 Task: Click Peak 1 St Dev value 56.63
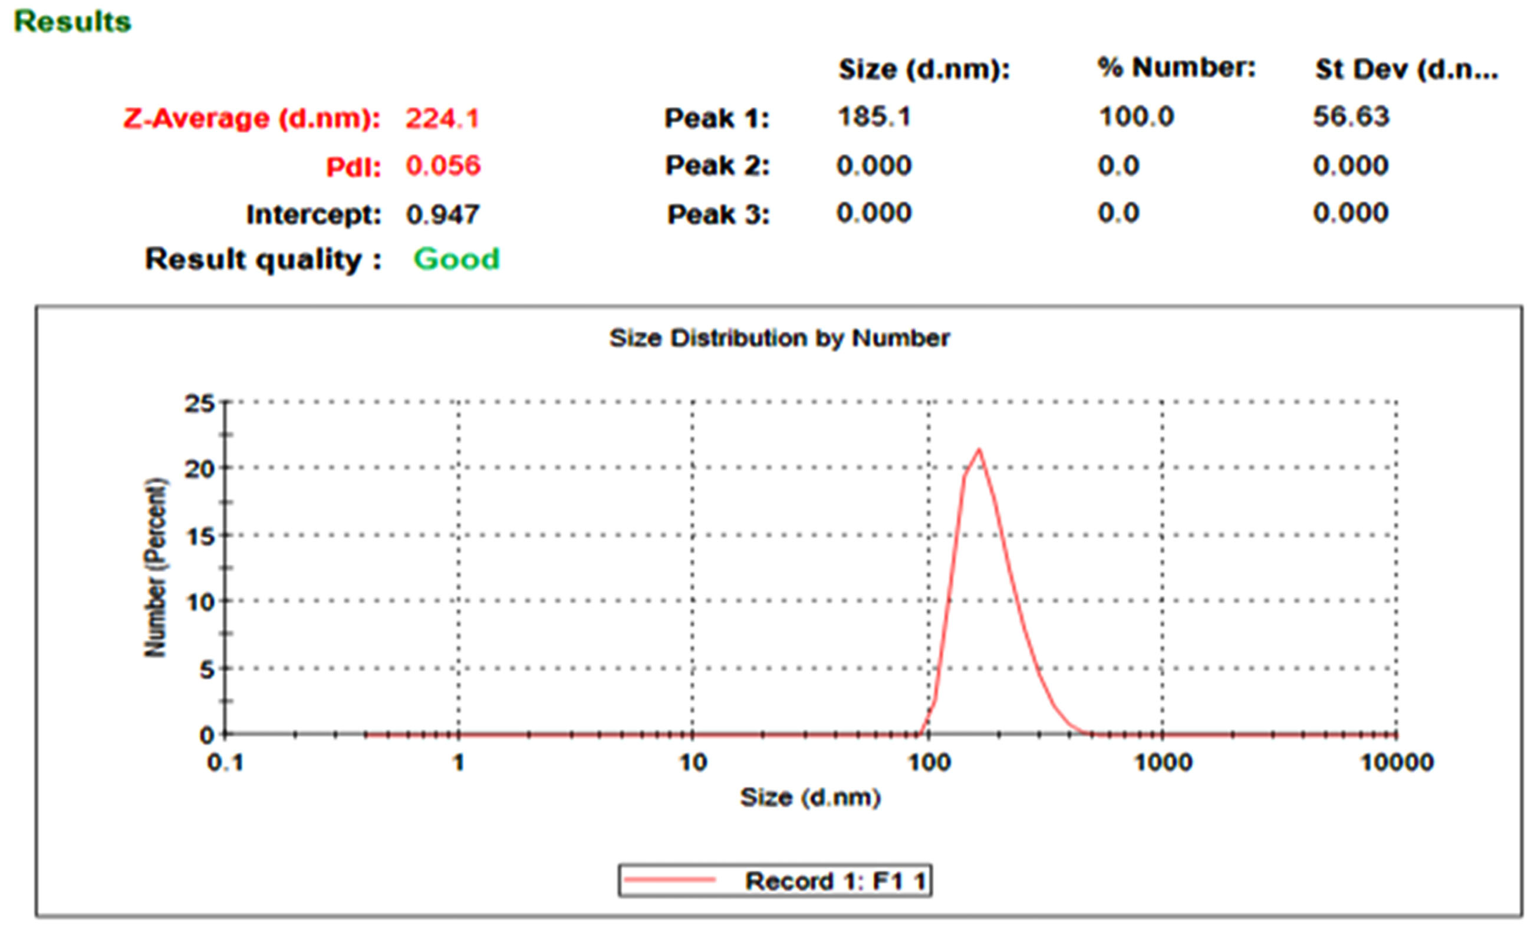click(1351, 117)
